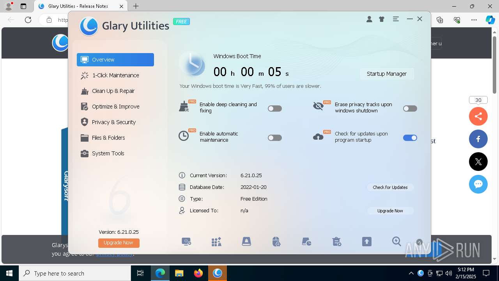This screenshot has height=281, width=499.
Task: Open the software update up-arrow icon
Action: (x=366, y=242)
